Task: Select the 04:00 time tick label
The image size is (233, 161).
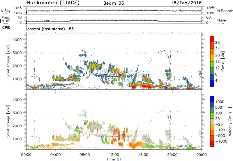Action: (55, 155)
